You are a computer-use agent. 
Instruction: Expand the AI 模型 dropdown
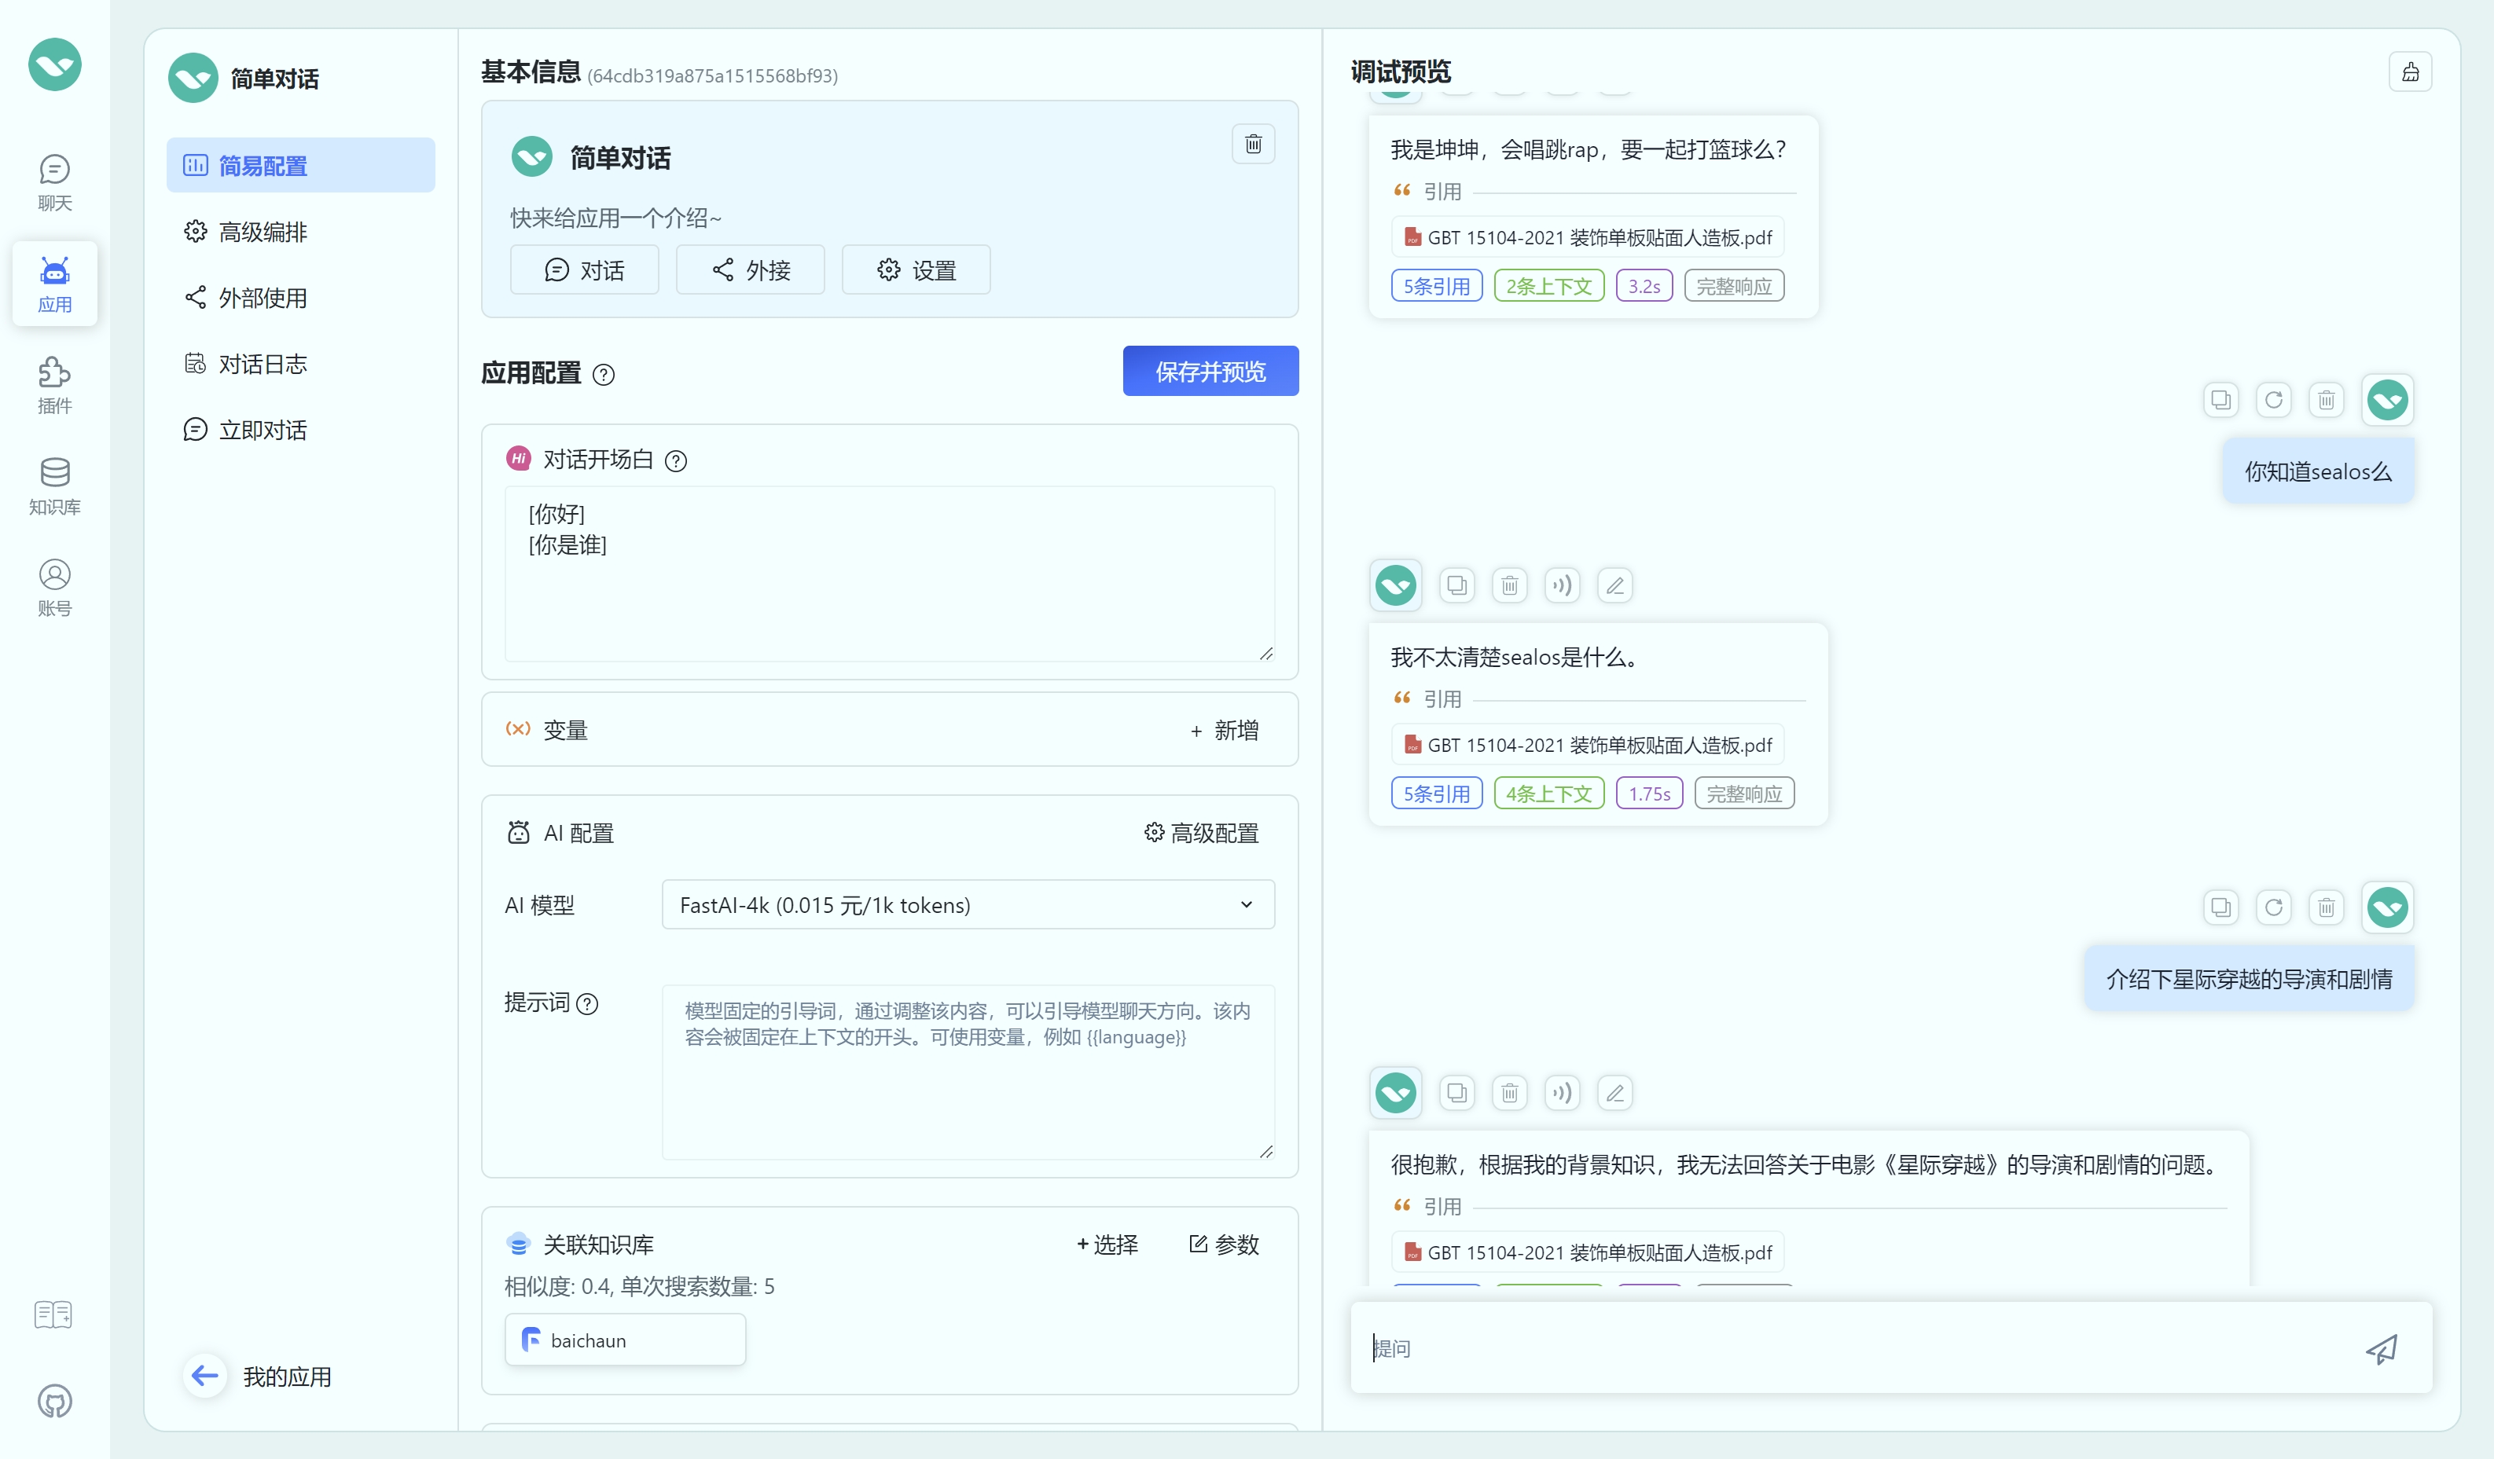coord(967,904)
